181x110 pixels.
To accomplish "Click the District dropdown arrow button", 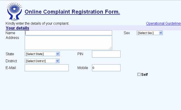I will tap(57, 61).
